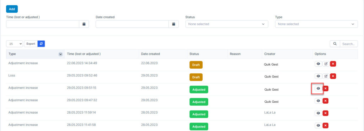Click the refresh icon next to Export
This screenshot has width=364, height=131.
[x=41, y=44]
